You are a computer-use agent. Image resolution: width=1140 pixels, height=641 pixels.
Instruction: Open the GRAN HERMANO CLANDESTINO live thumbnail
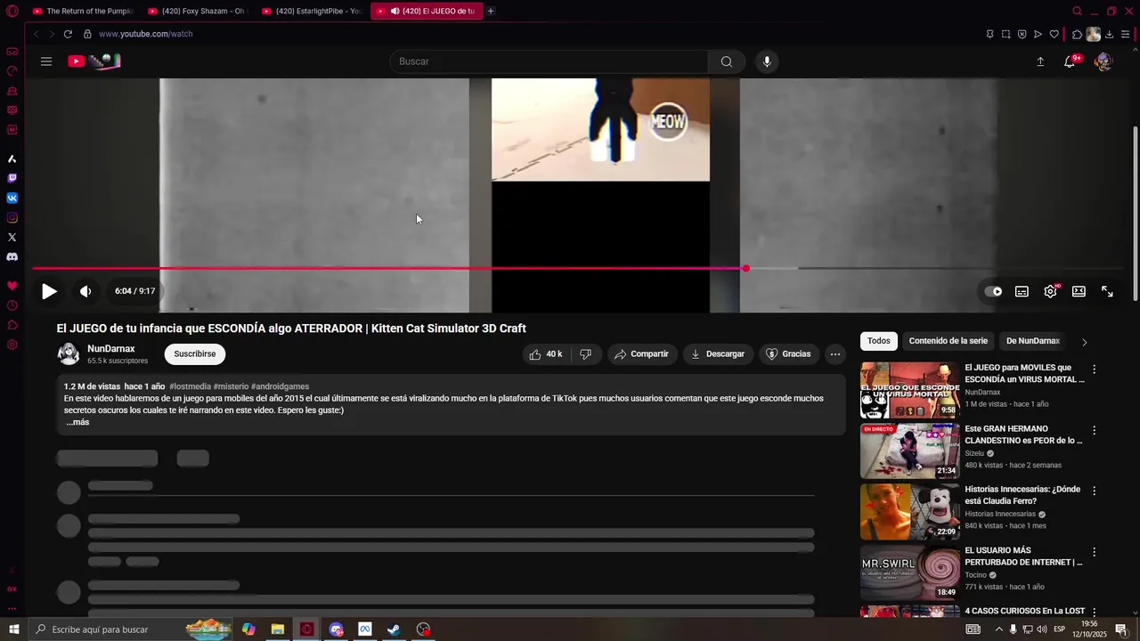click(910, 451)
